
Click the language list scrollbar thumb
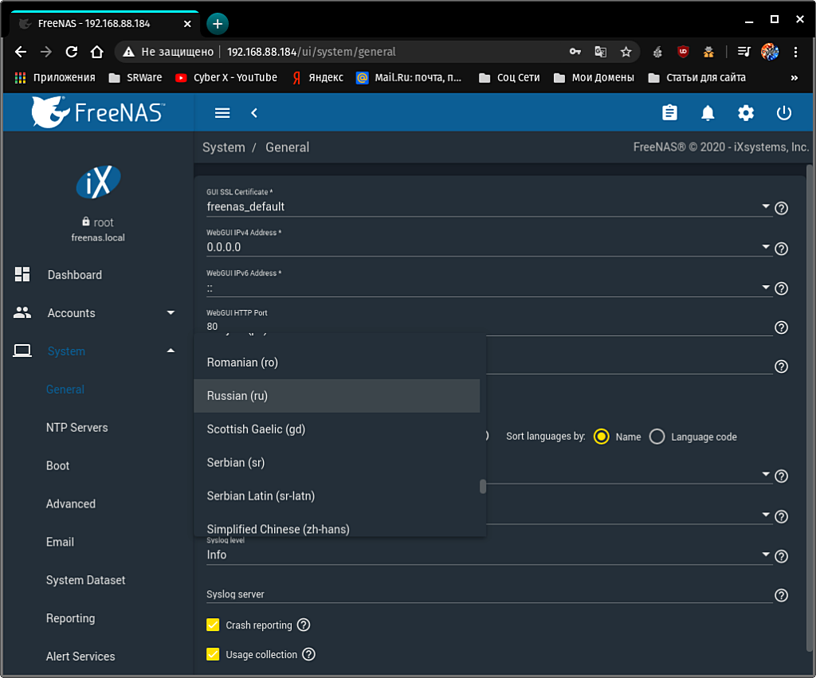[483, 486]
